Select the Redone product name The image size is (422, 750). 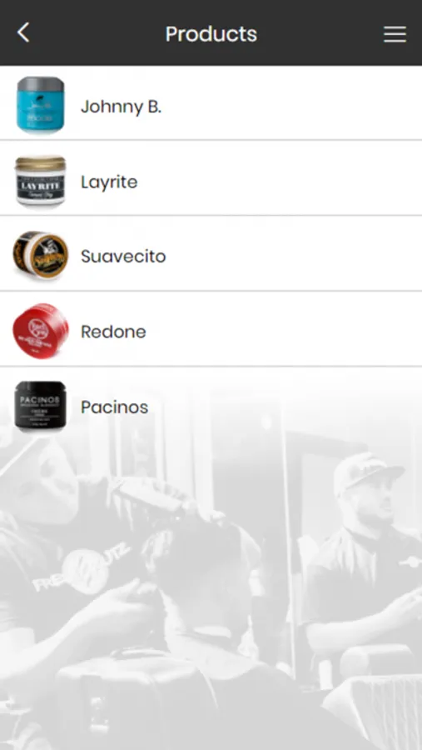113,332
